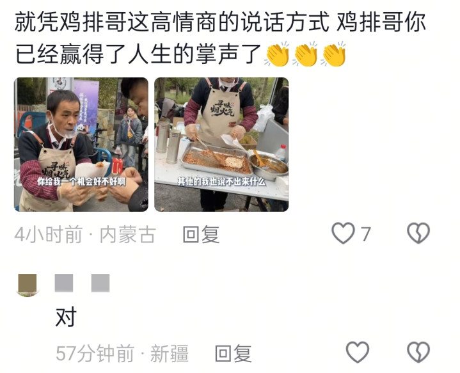Viewport: 460px width, 373px height.
Task: Tap the '新疆' location label
Action: (170, 353)
